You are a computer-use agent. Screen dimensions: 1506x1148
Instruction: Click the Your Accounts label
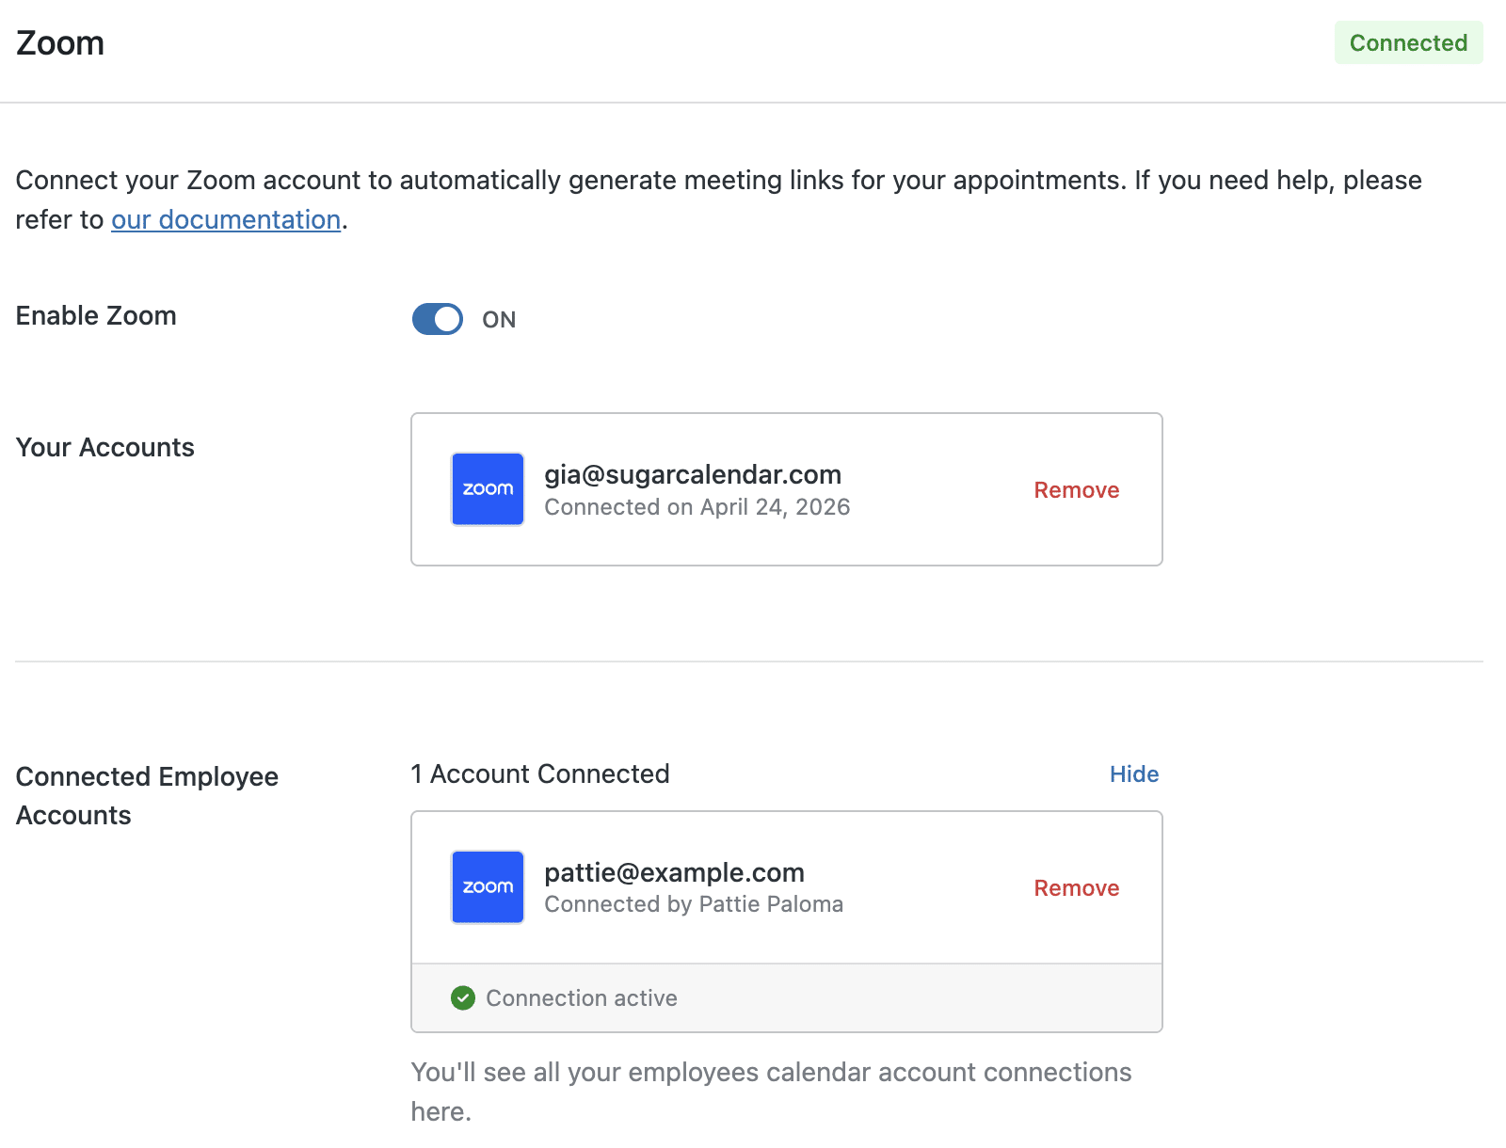pyautogui.click(x=105, y=447)
